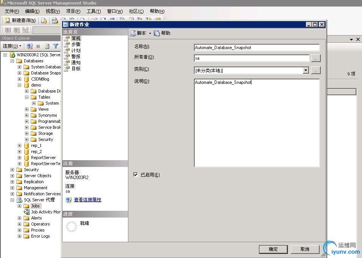Expand the Views folder
362x258 pixels.
tap(27, 109)
